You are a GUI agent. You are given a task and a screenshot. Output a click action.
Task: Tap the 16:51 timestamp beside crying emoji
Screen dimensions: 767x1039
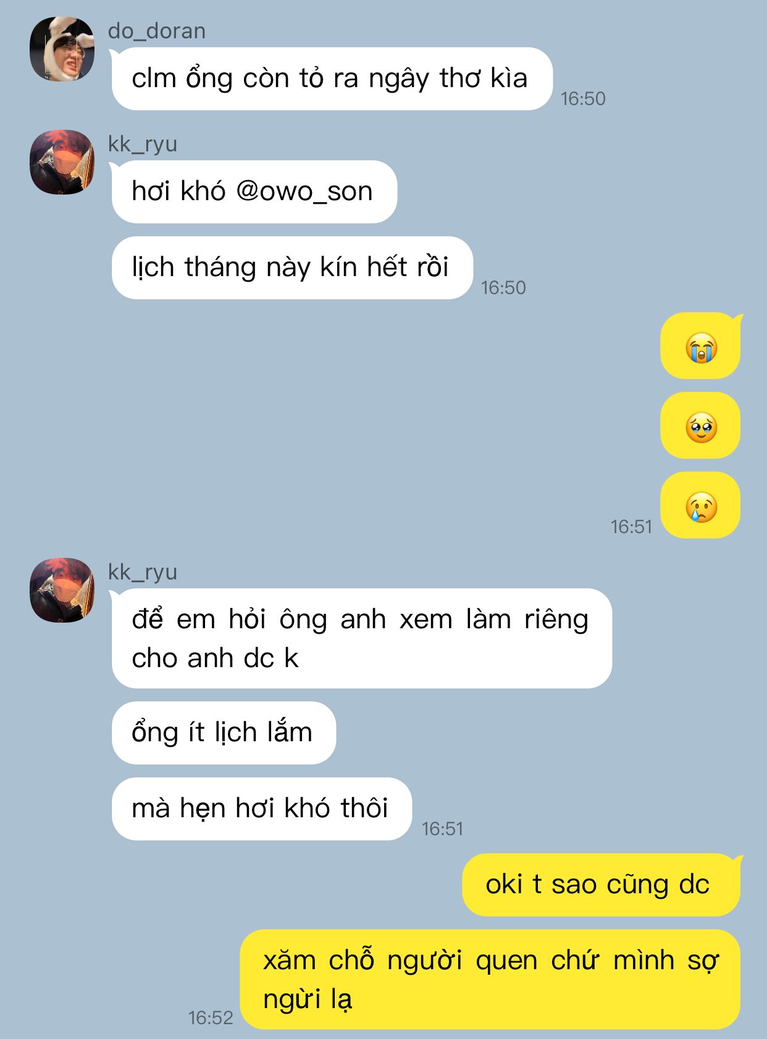point(631,526)
